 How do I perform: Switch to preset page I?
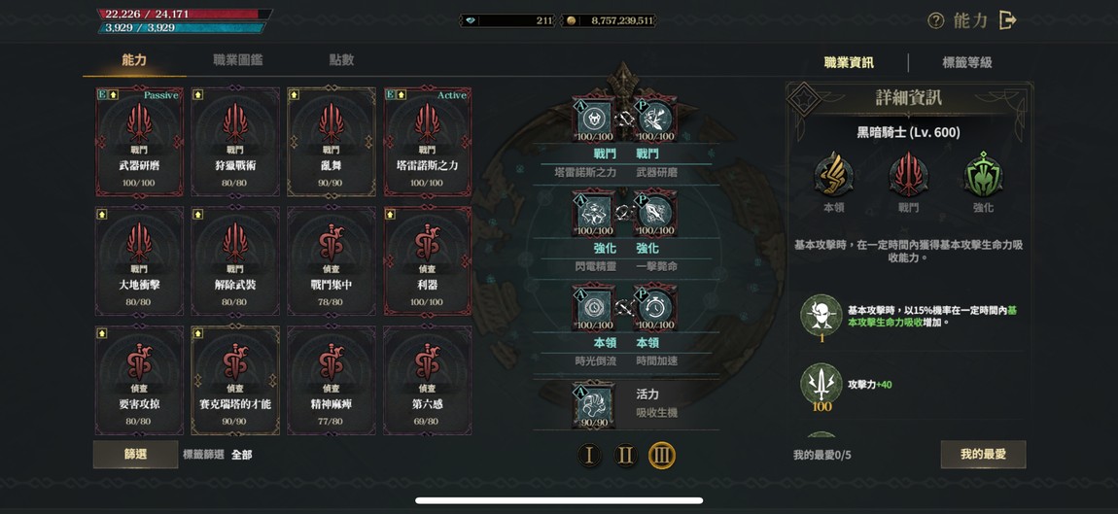(x=589, y=455)
